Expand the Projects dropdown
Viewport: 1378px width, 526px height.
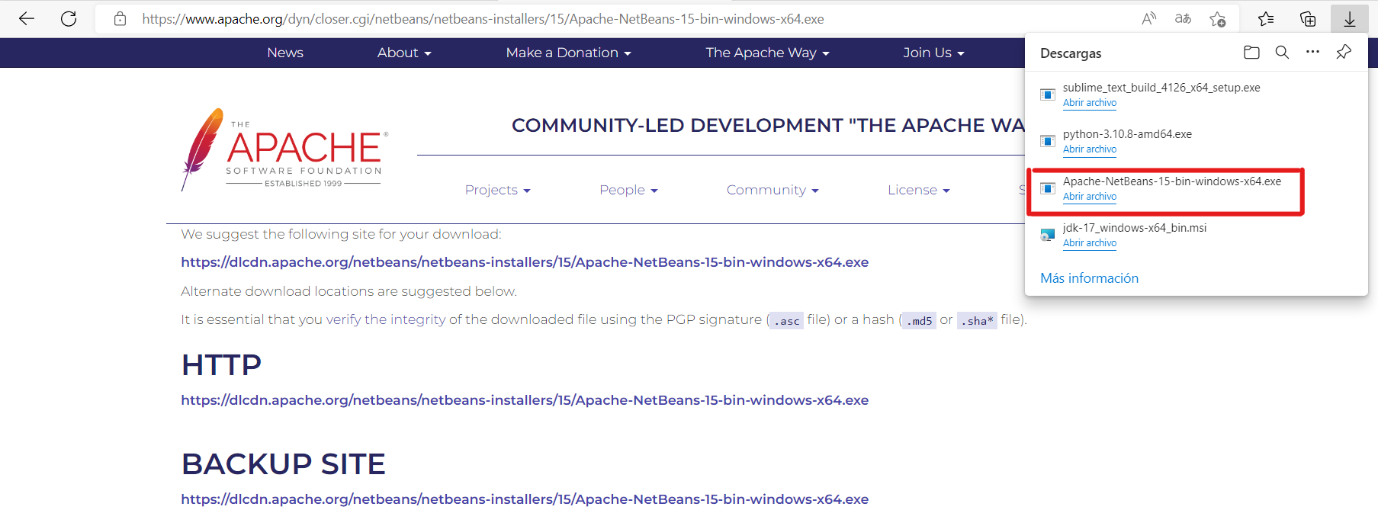click(x=497, y=190)
